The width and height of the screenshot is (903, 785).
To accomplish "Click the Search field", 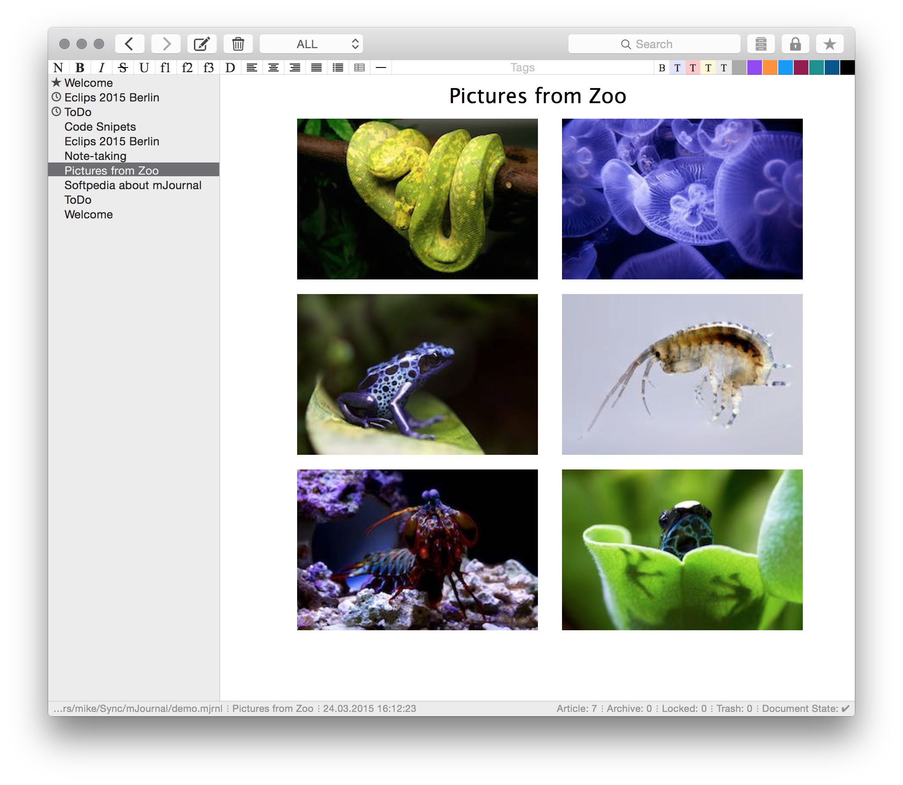I will (654, 44).
